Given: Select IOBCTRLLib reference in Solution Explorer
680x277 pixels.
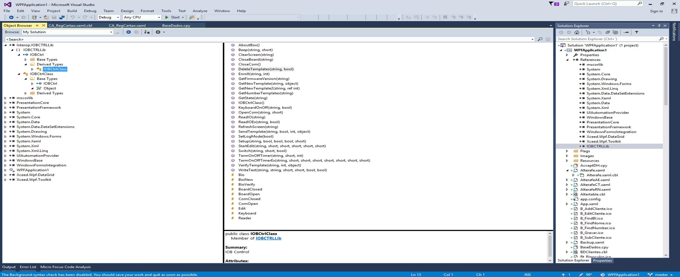Looking at the screenshot, I should 598,146.
